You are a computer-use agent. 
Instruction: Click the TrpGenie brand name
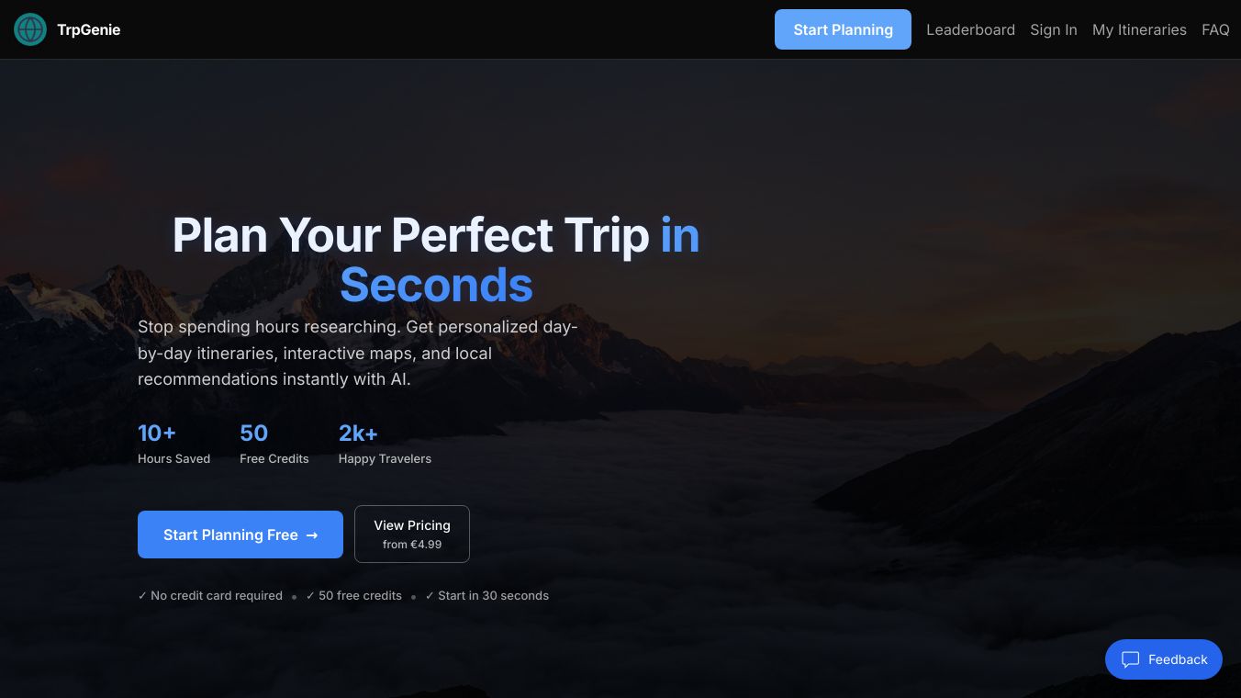88,29
